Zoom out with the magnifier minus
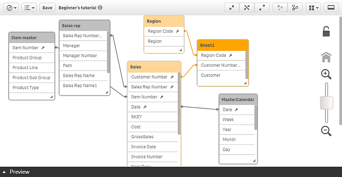The height and width of the screenshot is (177, 342). tap(326, 131)
